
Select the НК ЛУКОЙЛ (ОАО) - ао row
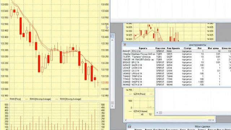(x=177, y=60)
